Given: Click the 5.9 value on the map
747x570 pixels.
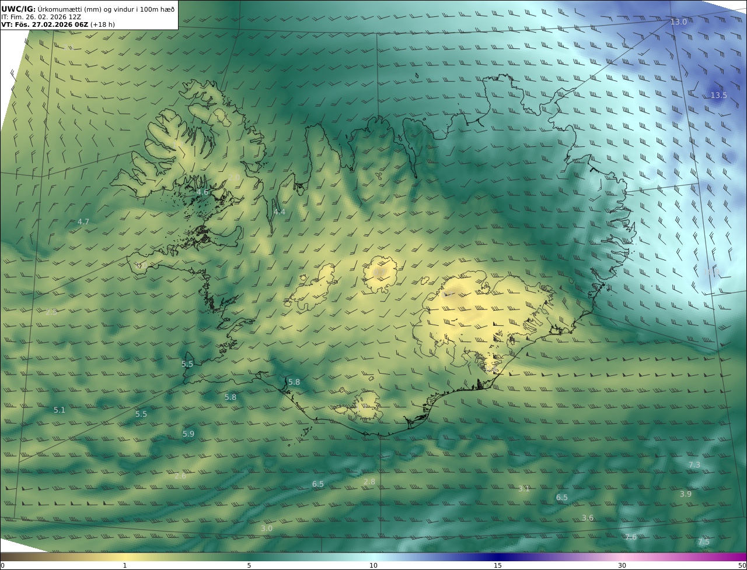Looking at the screenshot, I should [189, 434].
